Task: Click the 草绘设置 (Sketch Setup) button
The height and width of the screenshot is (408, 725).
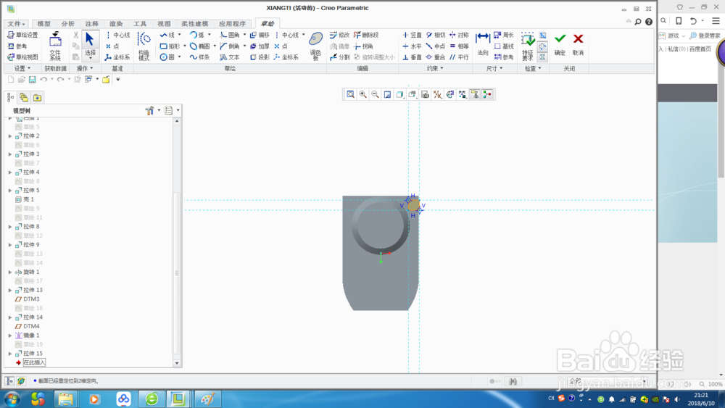Action: point(22,35)
